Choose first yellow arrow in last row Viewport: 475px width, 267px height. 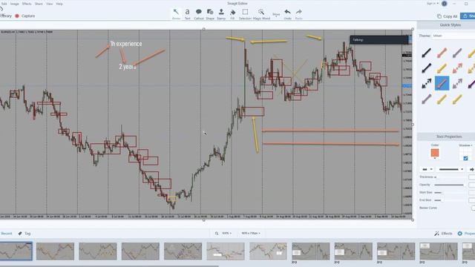pos(442,99)
